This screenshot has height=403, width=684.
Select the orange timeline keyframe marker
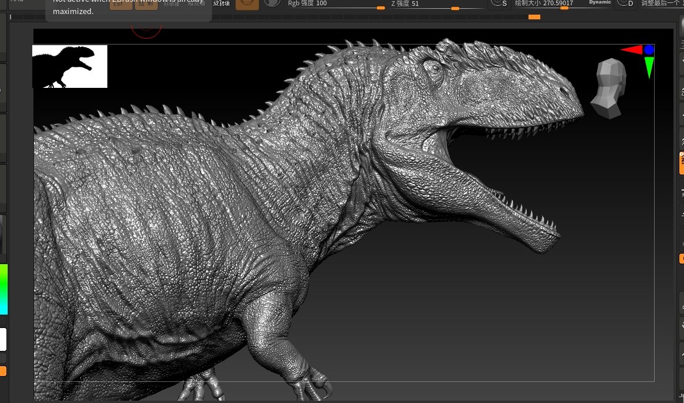pyautogui.click(x=534, y=17)
